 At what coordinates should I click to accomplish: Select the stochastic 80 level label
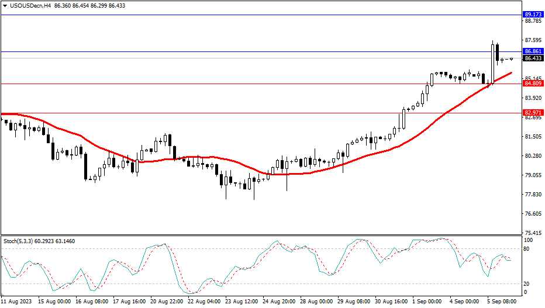point(526,249)
